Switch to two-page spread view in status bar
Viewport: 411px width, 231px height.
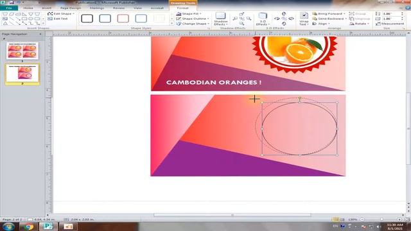coord(342,219)
